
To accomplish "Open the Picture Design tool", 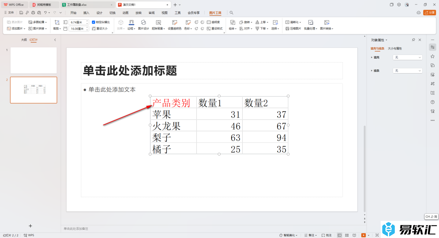I will click(143, 25).
